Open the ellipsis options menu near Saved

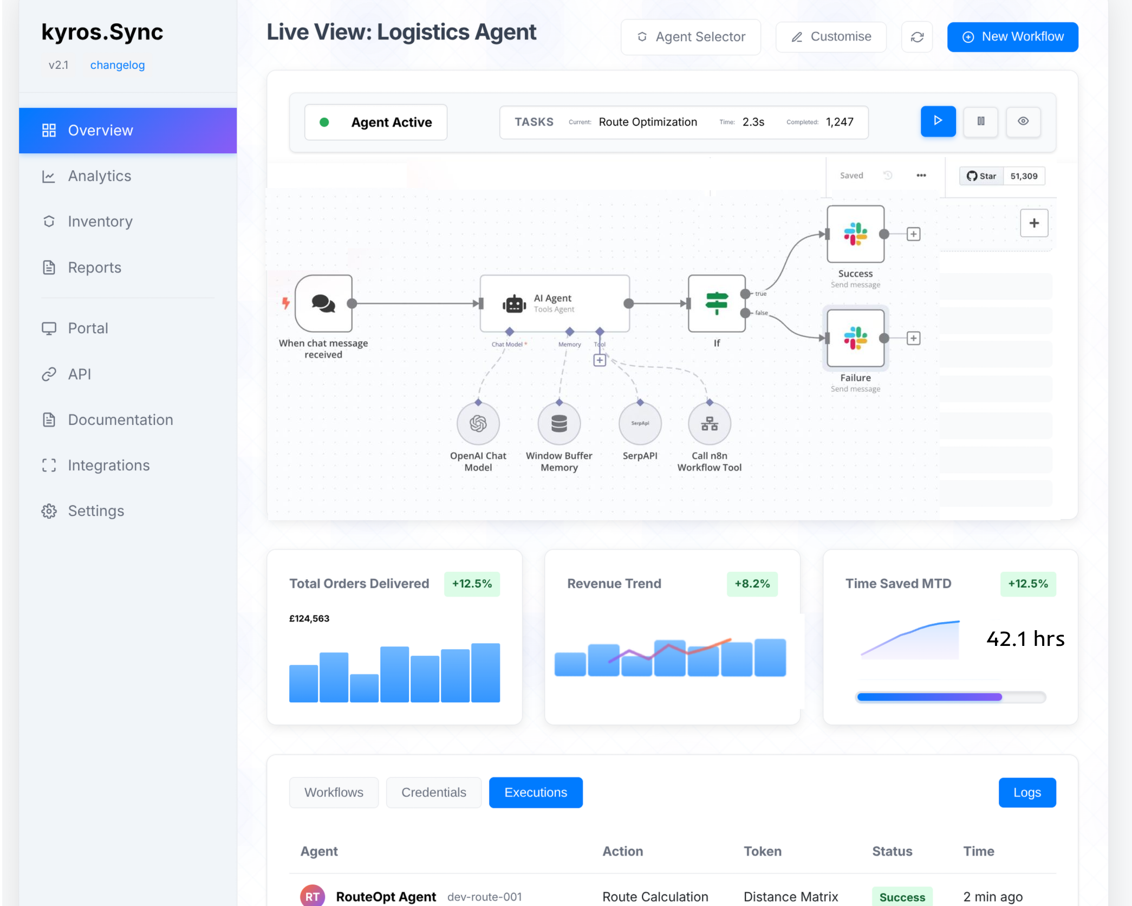point(921,175)
